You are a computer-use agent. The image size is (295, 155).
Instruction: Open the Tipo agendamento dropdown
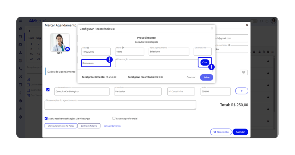tap(169, 52)
